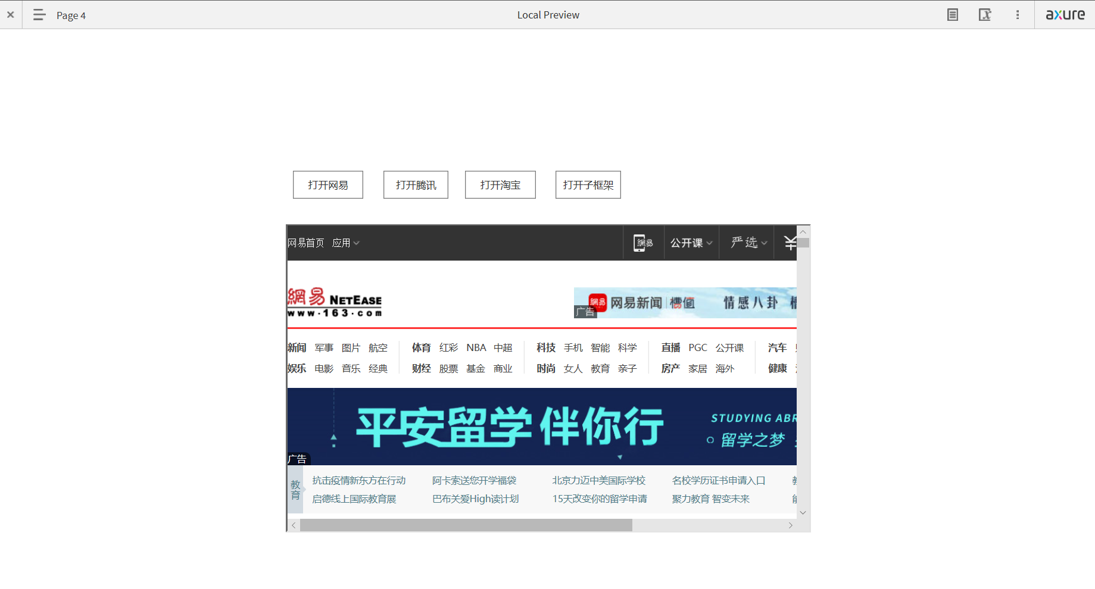The width and height of the screenshot is (1095, 589).
Task: Click the horizontal scrollbar thumb
Action: point(466,525)
